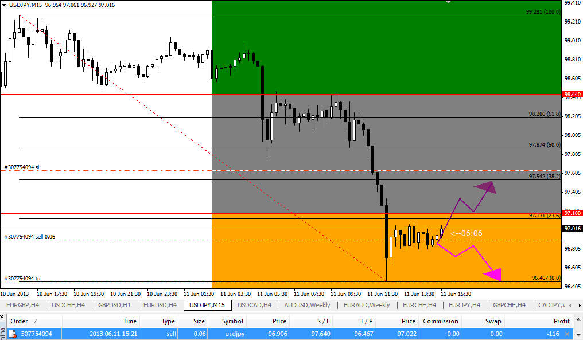Switch to the EURGBP,H4 chart tab
Viewport: 583px width, 340px height.
coord(23,305)
